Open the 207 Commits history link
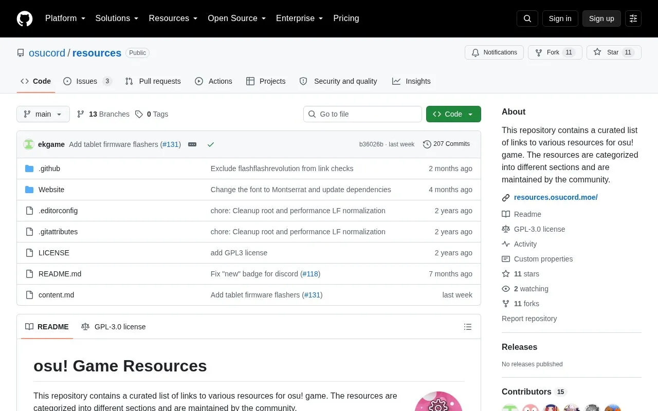 click(x=446, y=144)
